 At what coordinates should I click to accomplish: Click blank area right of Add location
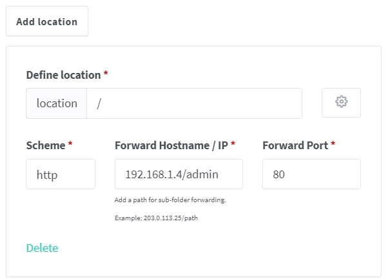239,21
